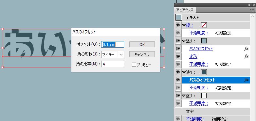Open the アピアランス panel flyout menu icon
Screen dimensions: 256x121
252,10
